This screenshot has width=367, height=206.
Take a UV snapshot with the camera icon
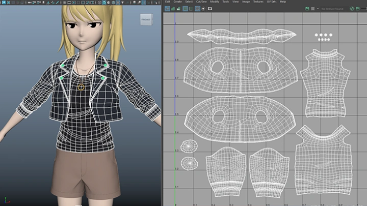[x=210, y=9]
